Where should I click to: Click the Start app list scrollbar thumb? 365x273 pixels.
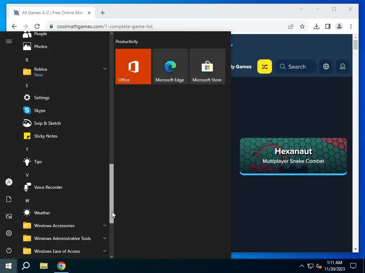point(112,193)
